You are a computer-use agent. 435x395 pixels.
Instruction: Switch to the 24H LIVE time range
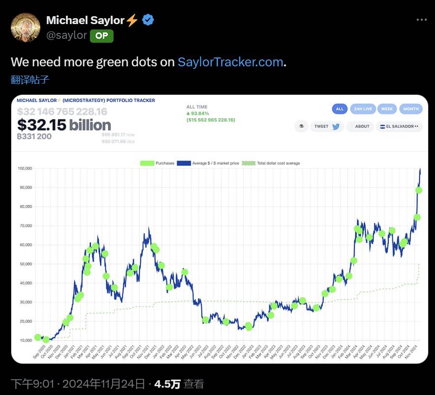pos(363,109)
